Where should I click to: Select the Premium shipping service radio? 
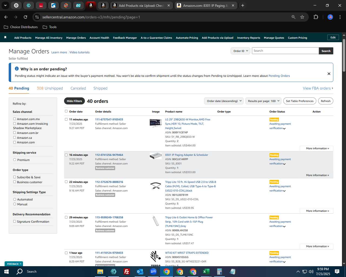(15, 160)
